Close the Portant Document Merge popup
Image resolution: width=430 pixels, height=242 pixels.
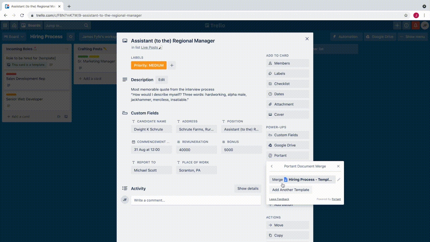pyautogui.click(x=338, y=166)
